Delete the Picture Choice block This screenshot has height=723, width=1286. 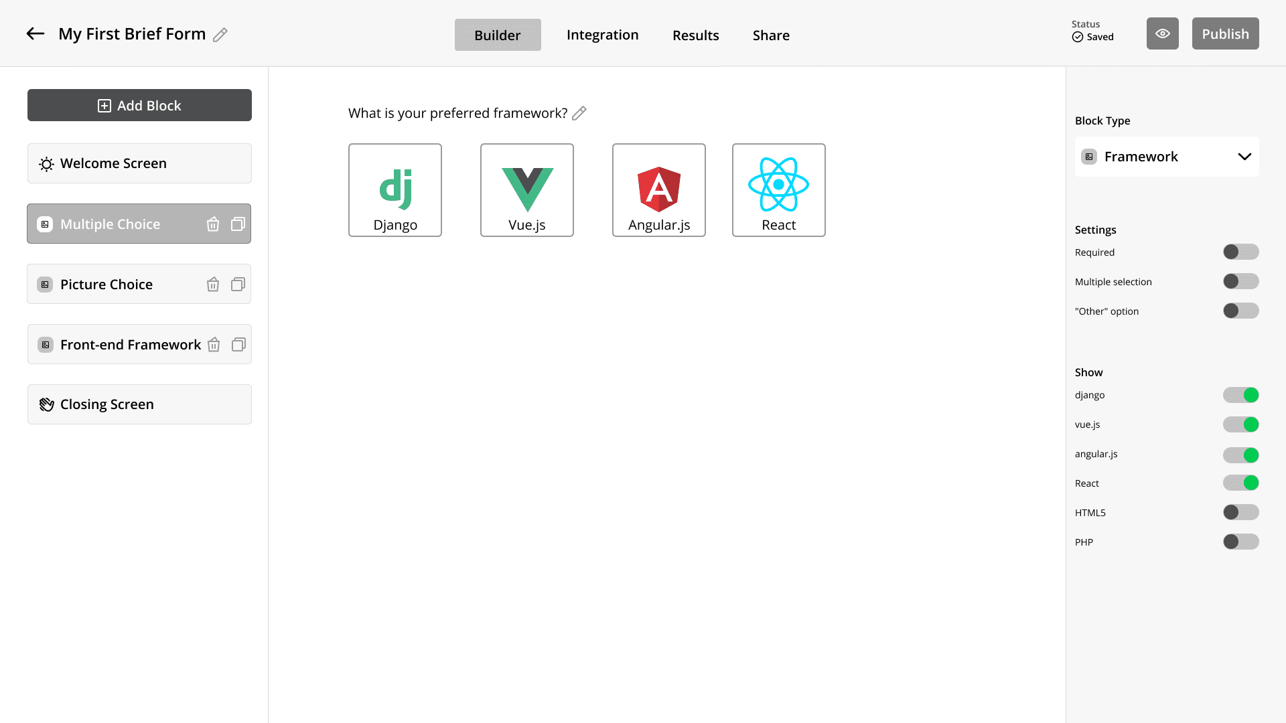[x=213, y=285]
